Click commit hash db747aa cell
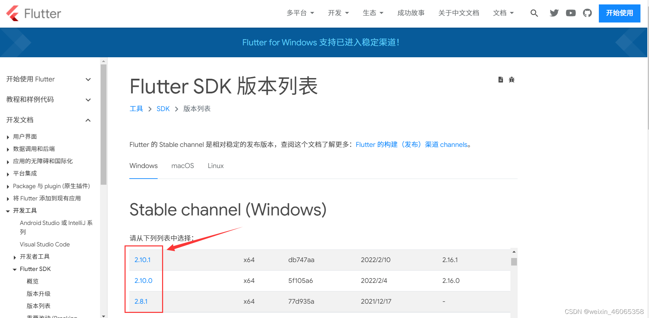The image size is (649, 318). 301,260
